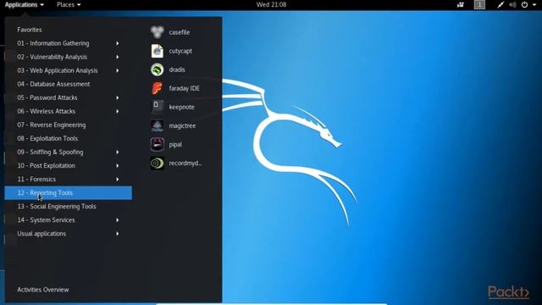This screenshot has height=305, width=542.
Task: Start dradis using the green icon
Action: 158,69
